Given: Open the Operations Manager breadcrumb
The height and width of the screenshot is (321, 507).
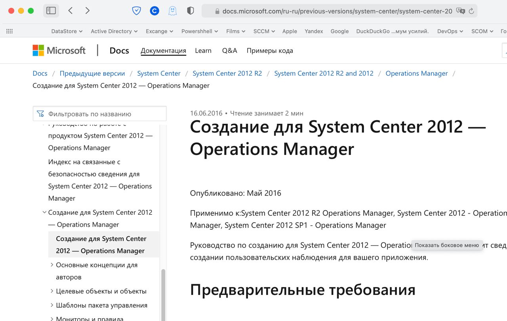Looking at the screenshot, I should pos(417,73).
